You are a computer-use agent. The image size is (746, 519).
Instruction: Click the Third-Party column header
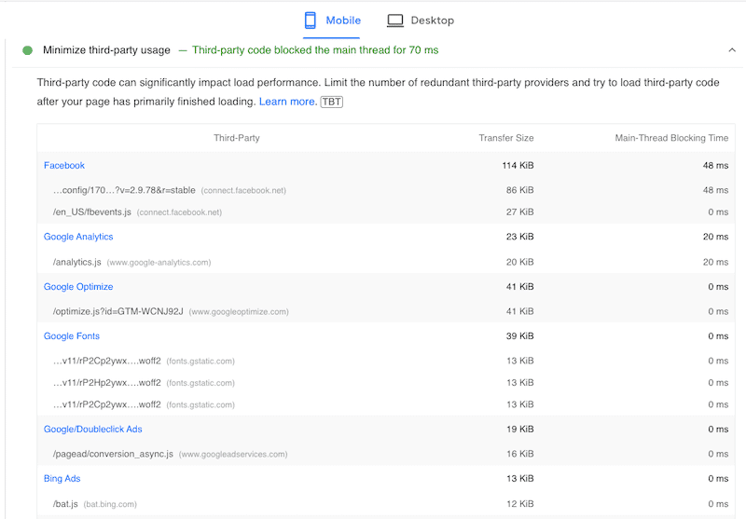pyautogui.click(x=237, y=138)
